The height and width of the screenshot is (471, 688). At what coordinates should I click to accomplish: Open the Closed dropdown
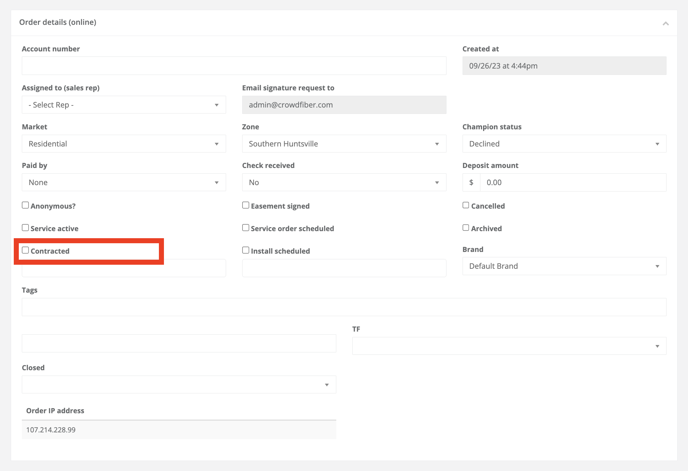tap(179, 385)
